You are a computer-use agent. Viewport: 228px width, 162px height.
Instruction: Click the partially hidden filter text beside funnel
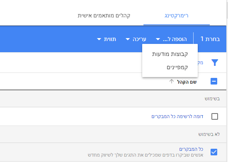click(x=200, y=63)
